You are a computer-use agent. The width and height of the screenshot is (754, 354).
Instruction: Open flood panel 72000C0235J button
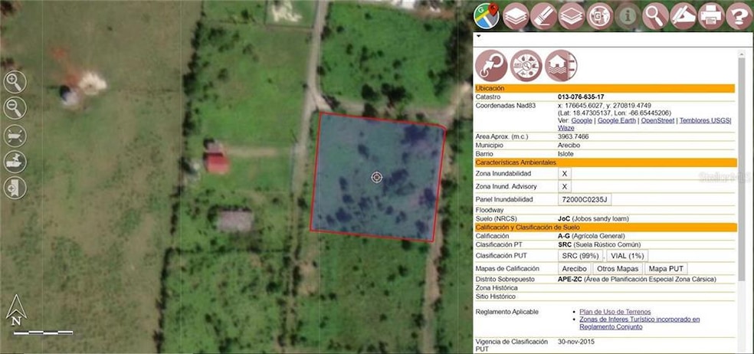tap(585, 199)
